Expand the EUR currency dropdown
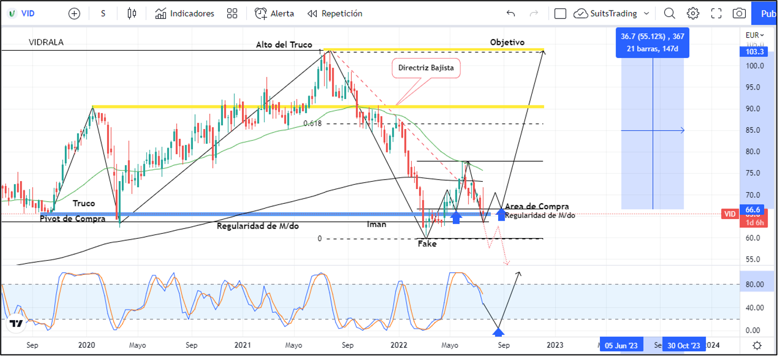The width and height of the screenshot is (778, 356). pyautogui.click(x=754, y=36)
